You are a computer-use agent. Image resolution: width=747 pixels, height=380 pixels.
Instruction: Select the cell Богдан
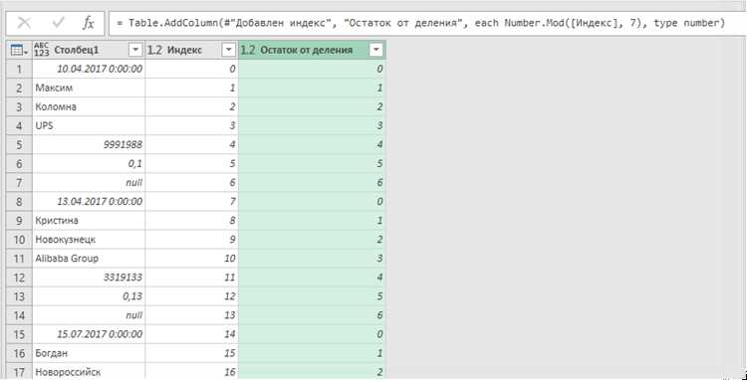89,353
